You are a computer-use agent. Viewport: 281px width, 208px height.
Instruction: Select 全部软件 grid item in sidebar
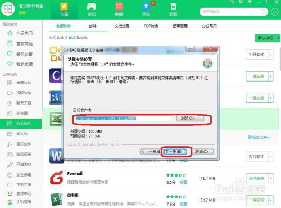19,83
